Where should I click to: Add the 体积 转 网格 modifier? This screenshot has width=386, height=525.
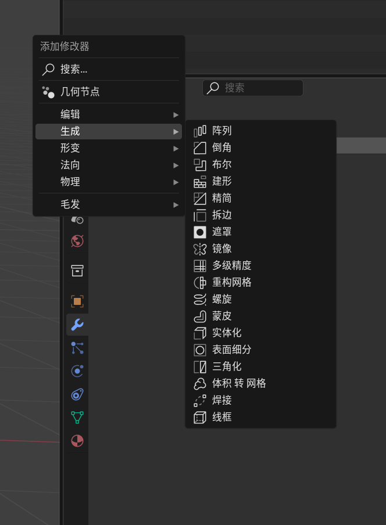tap(260, 383)
